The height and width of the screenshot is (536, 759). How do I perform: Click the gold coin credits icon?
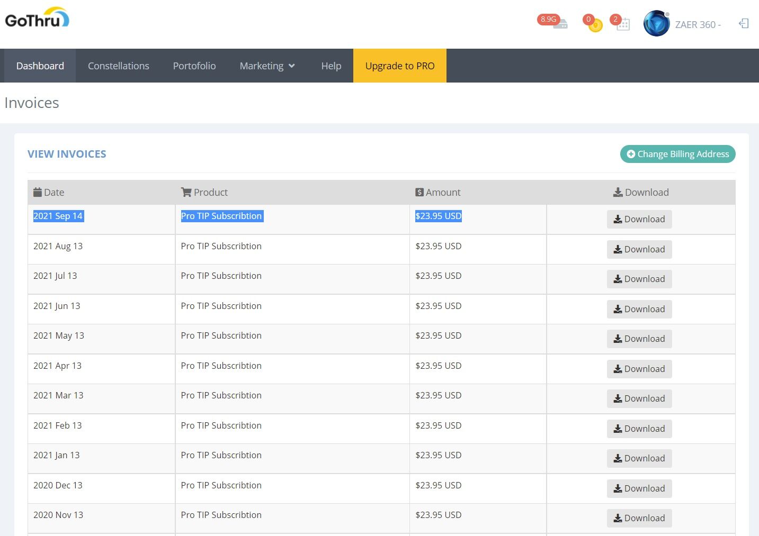coord(595,25)
